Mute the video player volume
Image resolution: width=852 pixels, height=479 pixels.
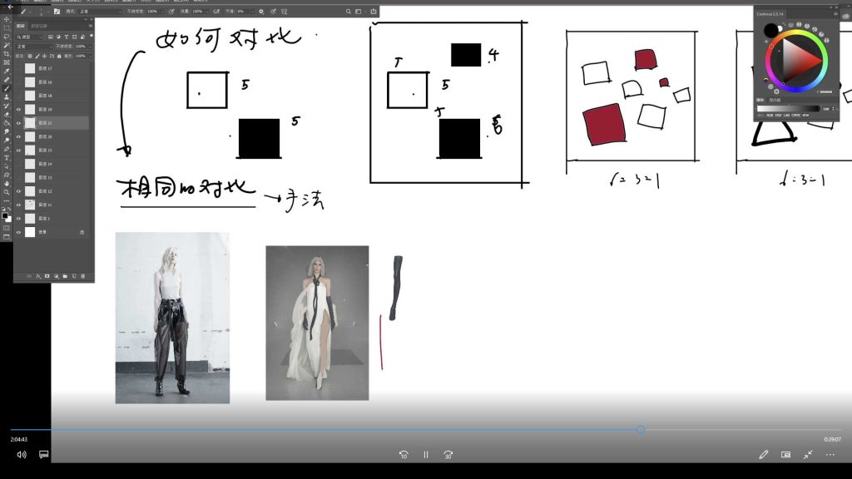(x=22, y=455)
